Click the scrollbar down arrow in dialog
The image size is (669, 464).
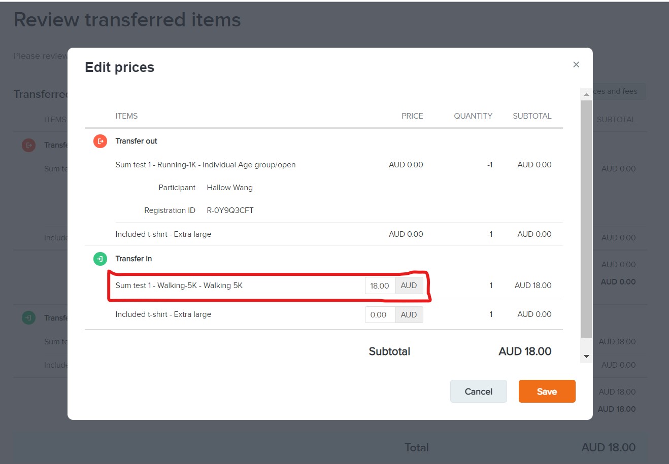point(586,356)
